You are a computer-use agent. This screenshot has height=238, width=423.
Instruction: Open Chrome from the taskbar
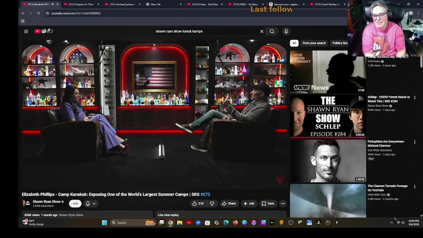(x=170, y=223)
